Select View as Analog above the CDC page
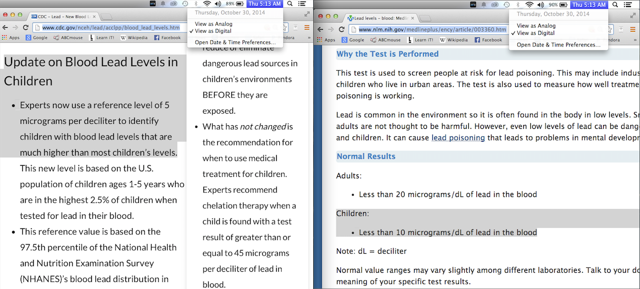 point(235,24)
